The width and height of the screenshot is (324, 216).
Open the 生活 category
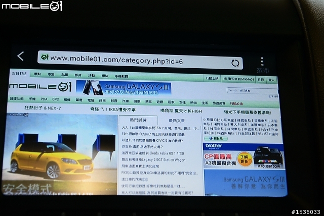pos(205,103)
